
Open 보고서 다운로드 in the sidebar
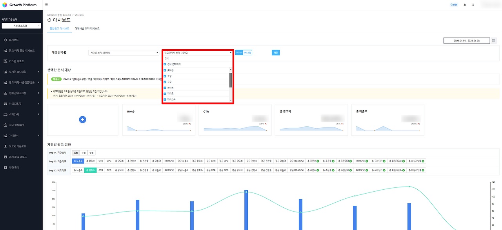tap(21, 146)
